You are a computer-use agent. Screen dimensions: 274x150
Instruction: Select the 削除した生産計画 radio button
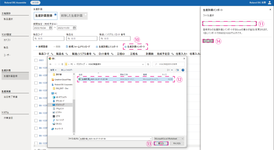[86, 15]
